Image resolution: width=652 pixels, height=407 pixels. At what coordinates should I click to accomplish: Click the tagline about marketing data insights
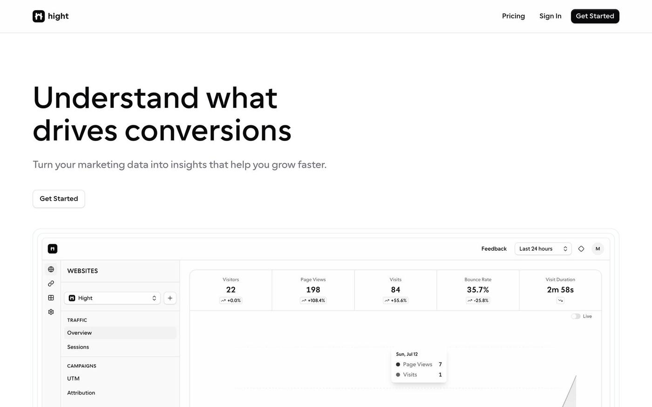(180, 165)
